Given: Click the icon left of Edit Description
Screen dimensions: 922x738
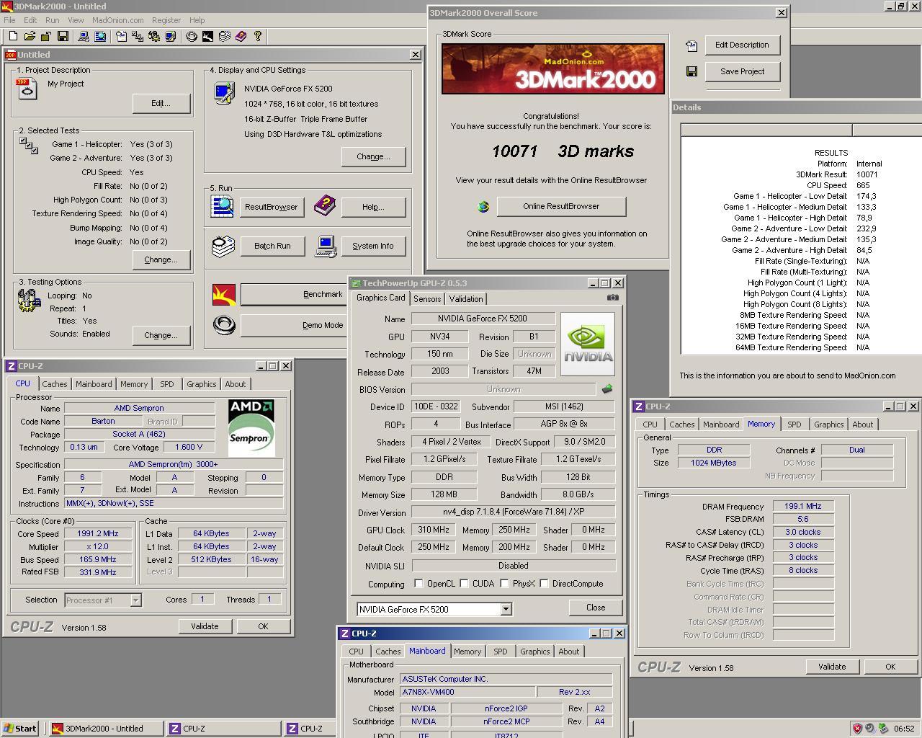Looking at the screenshot, I should 691,45.
